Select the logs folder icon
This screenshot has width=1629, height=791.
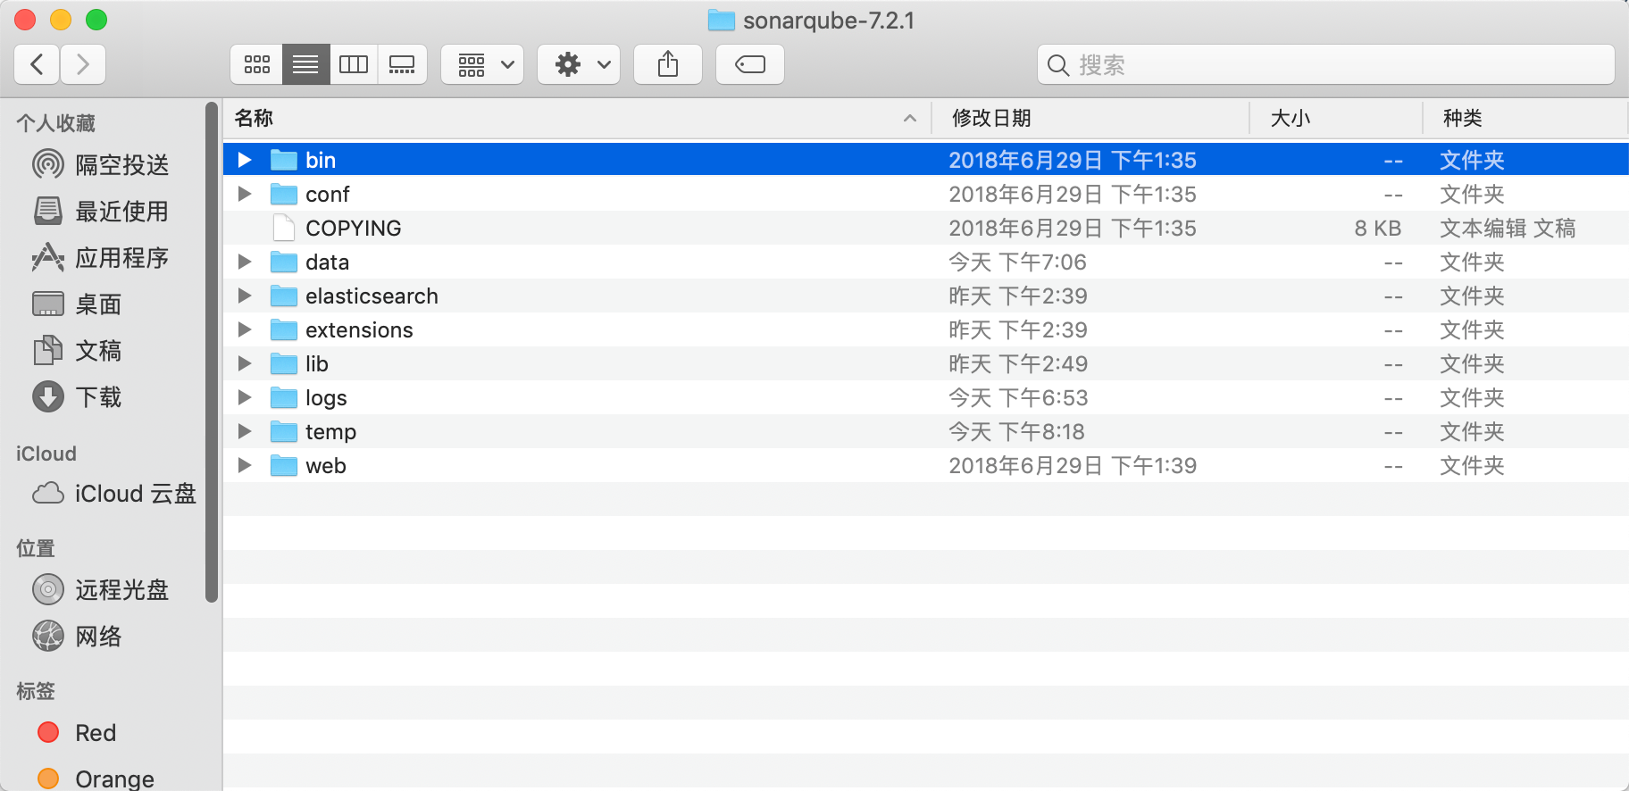tap(284, 397)
